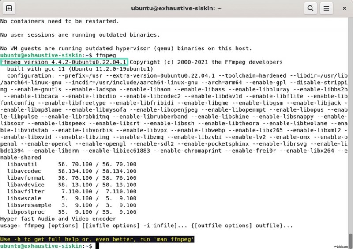The image size is (353, 249).
Task: Open a new terminal tab
Action: tap(9, 8)
